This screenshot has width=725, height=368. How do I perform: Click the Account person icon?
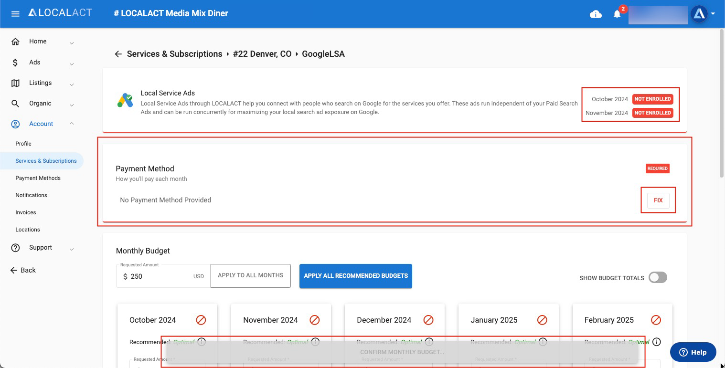(15, 124)
